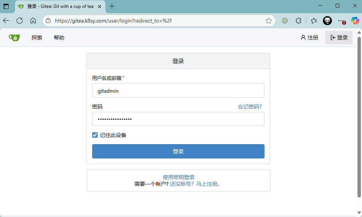This screenshot has width=362, height=217.
Task: Uncheck the 记住此设备 checkbox
Action: [x=95, y=135]
